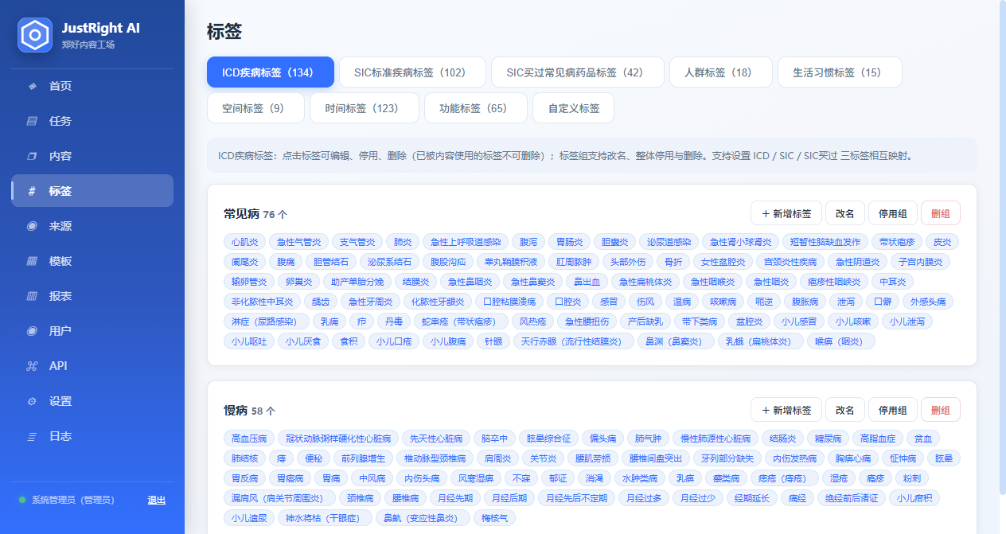
Task: Click the green online status dot
Action: point(22,500)
